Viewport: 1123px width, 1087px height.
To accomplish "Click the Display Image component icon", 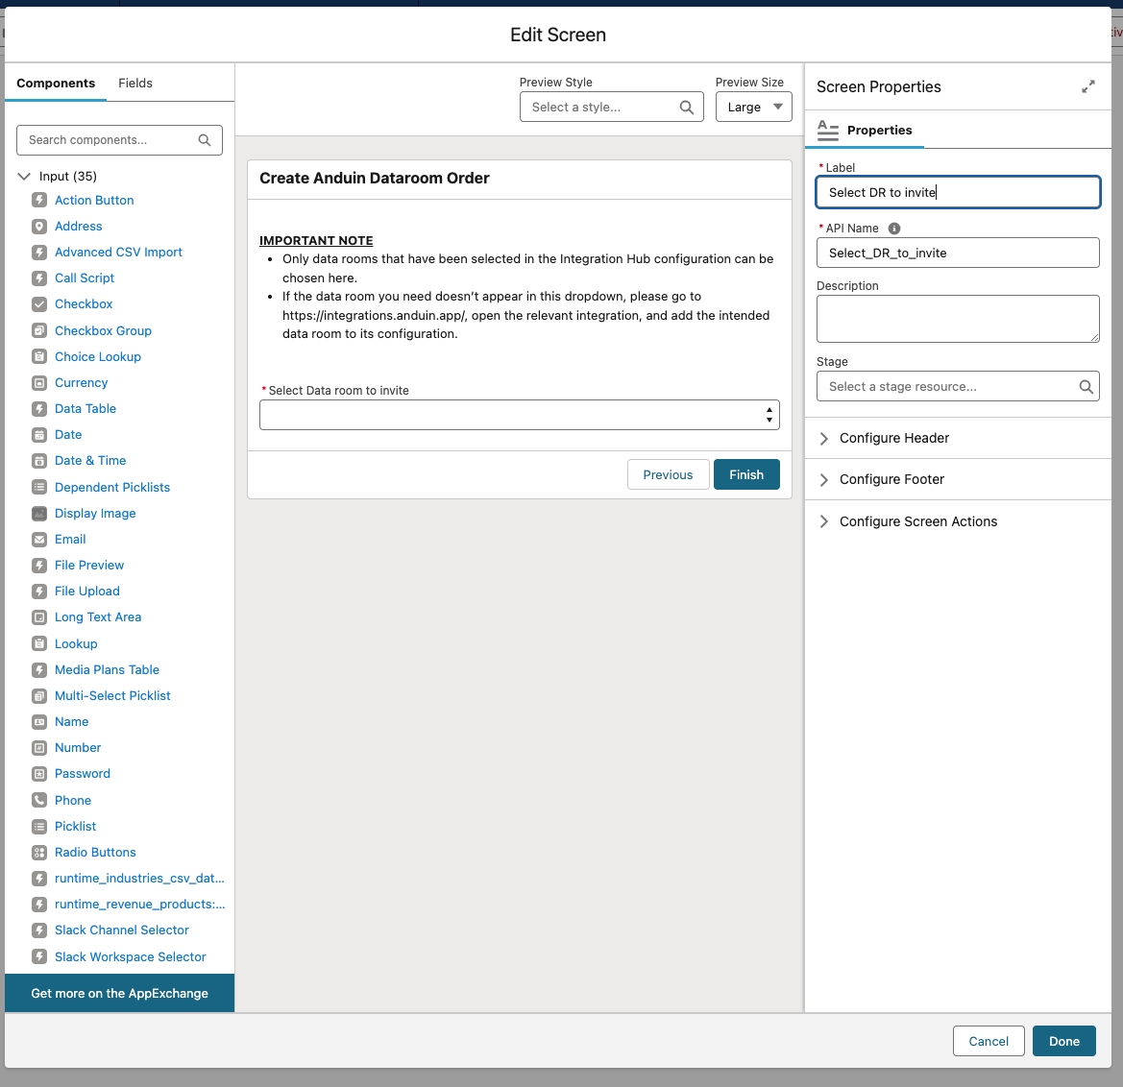I will [39, 514].
